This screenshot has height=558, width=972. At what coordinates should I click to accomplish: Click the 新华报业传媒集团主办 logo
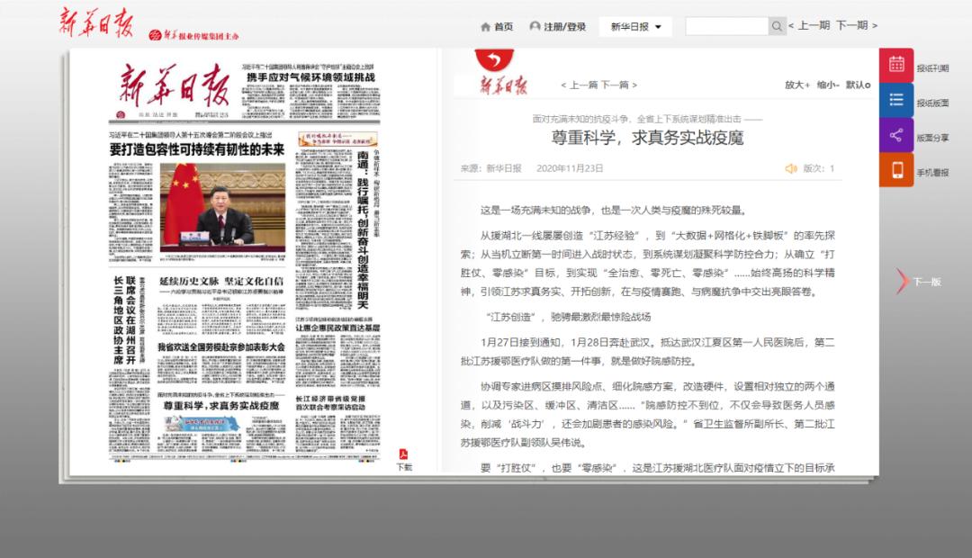[x=193, y=36]
